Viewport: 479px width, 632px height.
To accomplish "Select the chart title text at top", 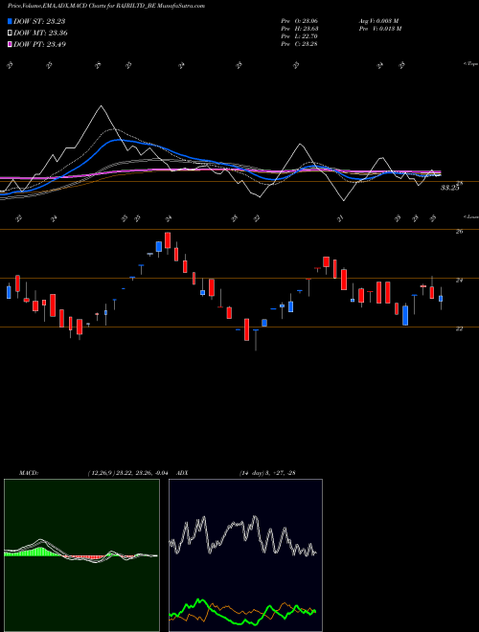I will [106, 6].
